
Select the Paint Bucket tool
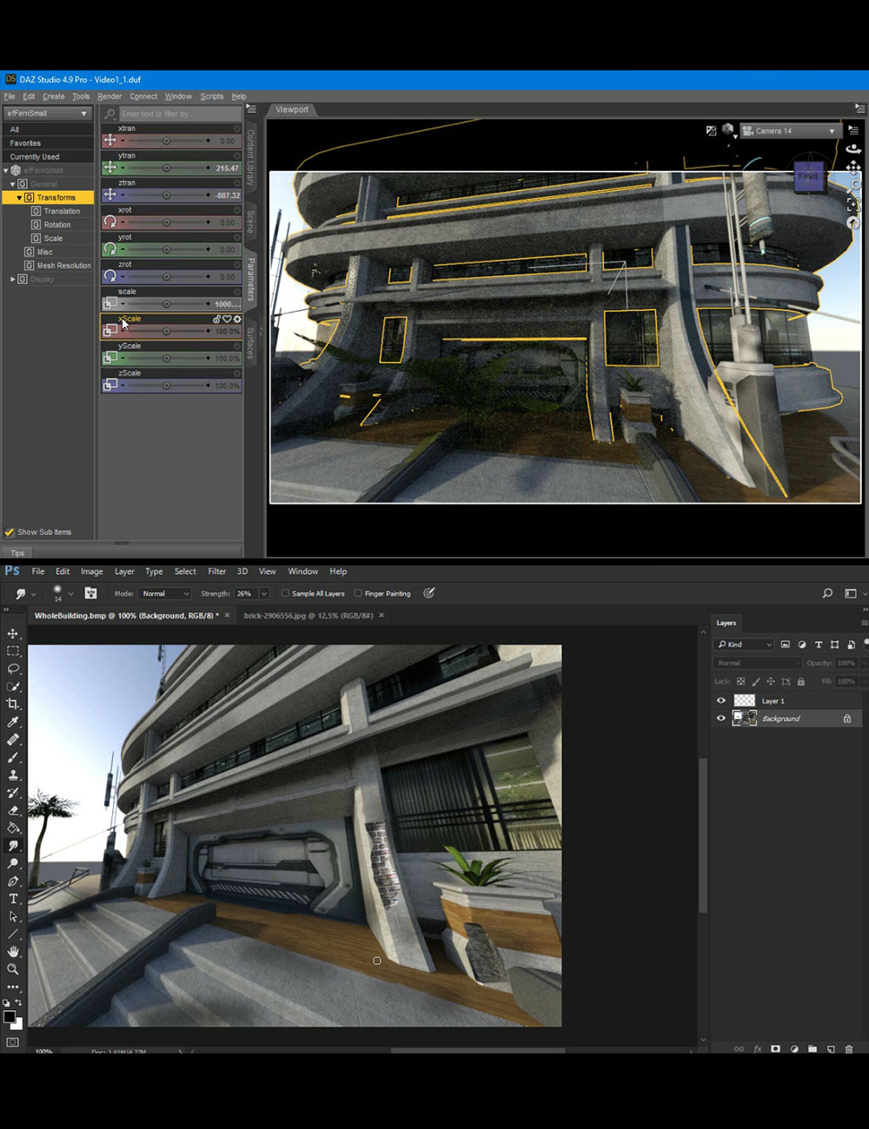[13, 828]
